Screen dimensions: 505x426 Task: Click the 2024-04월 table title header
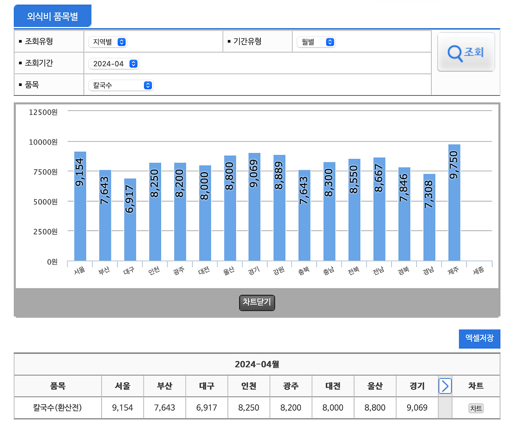257,364
